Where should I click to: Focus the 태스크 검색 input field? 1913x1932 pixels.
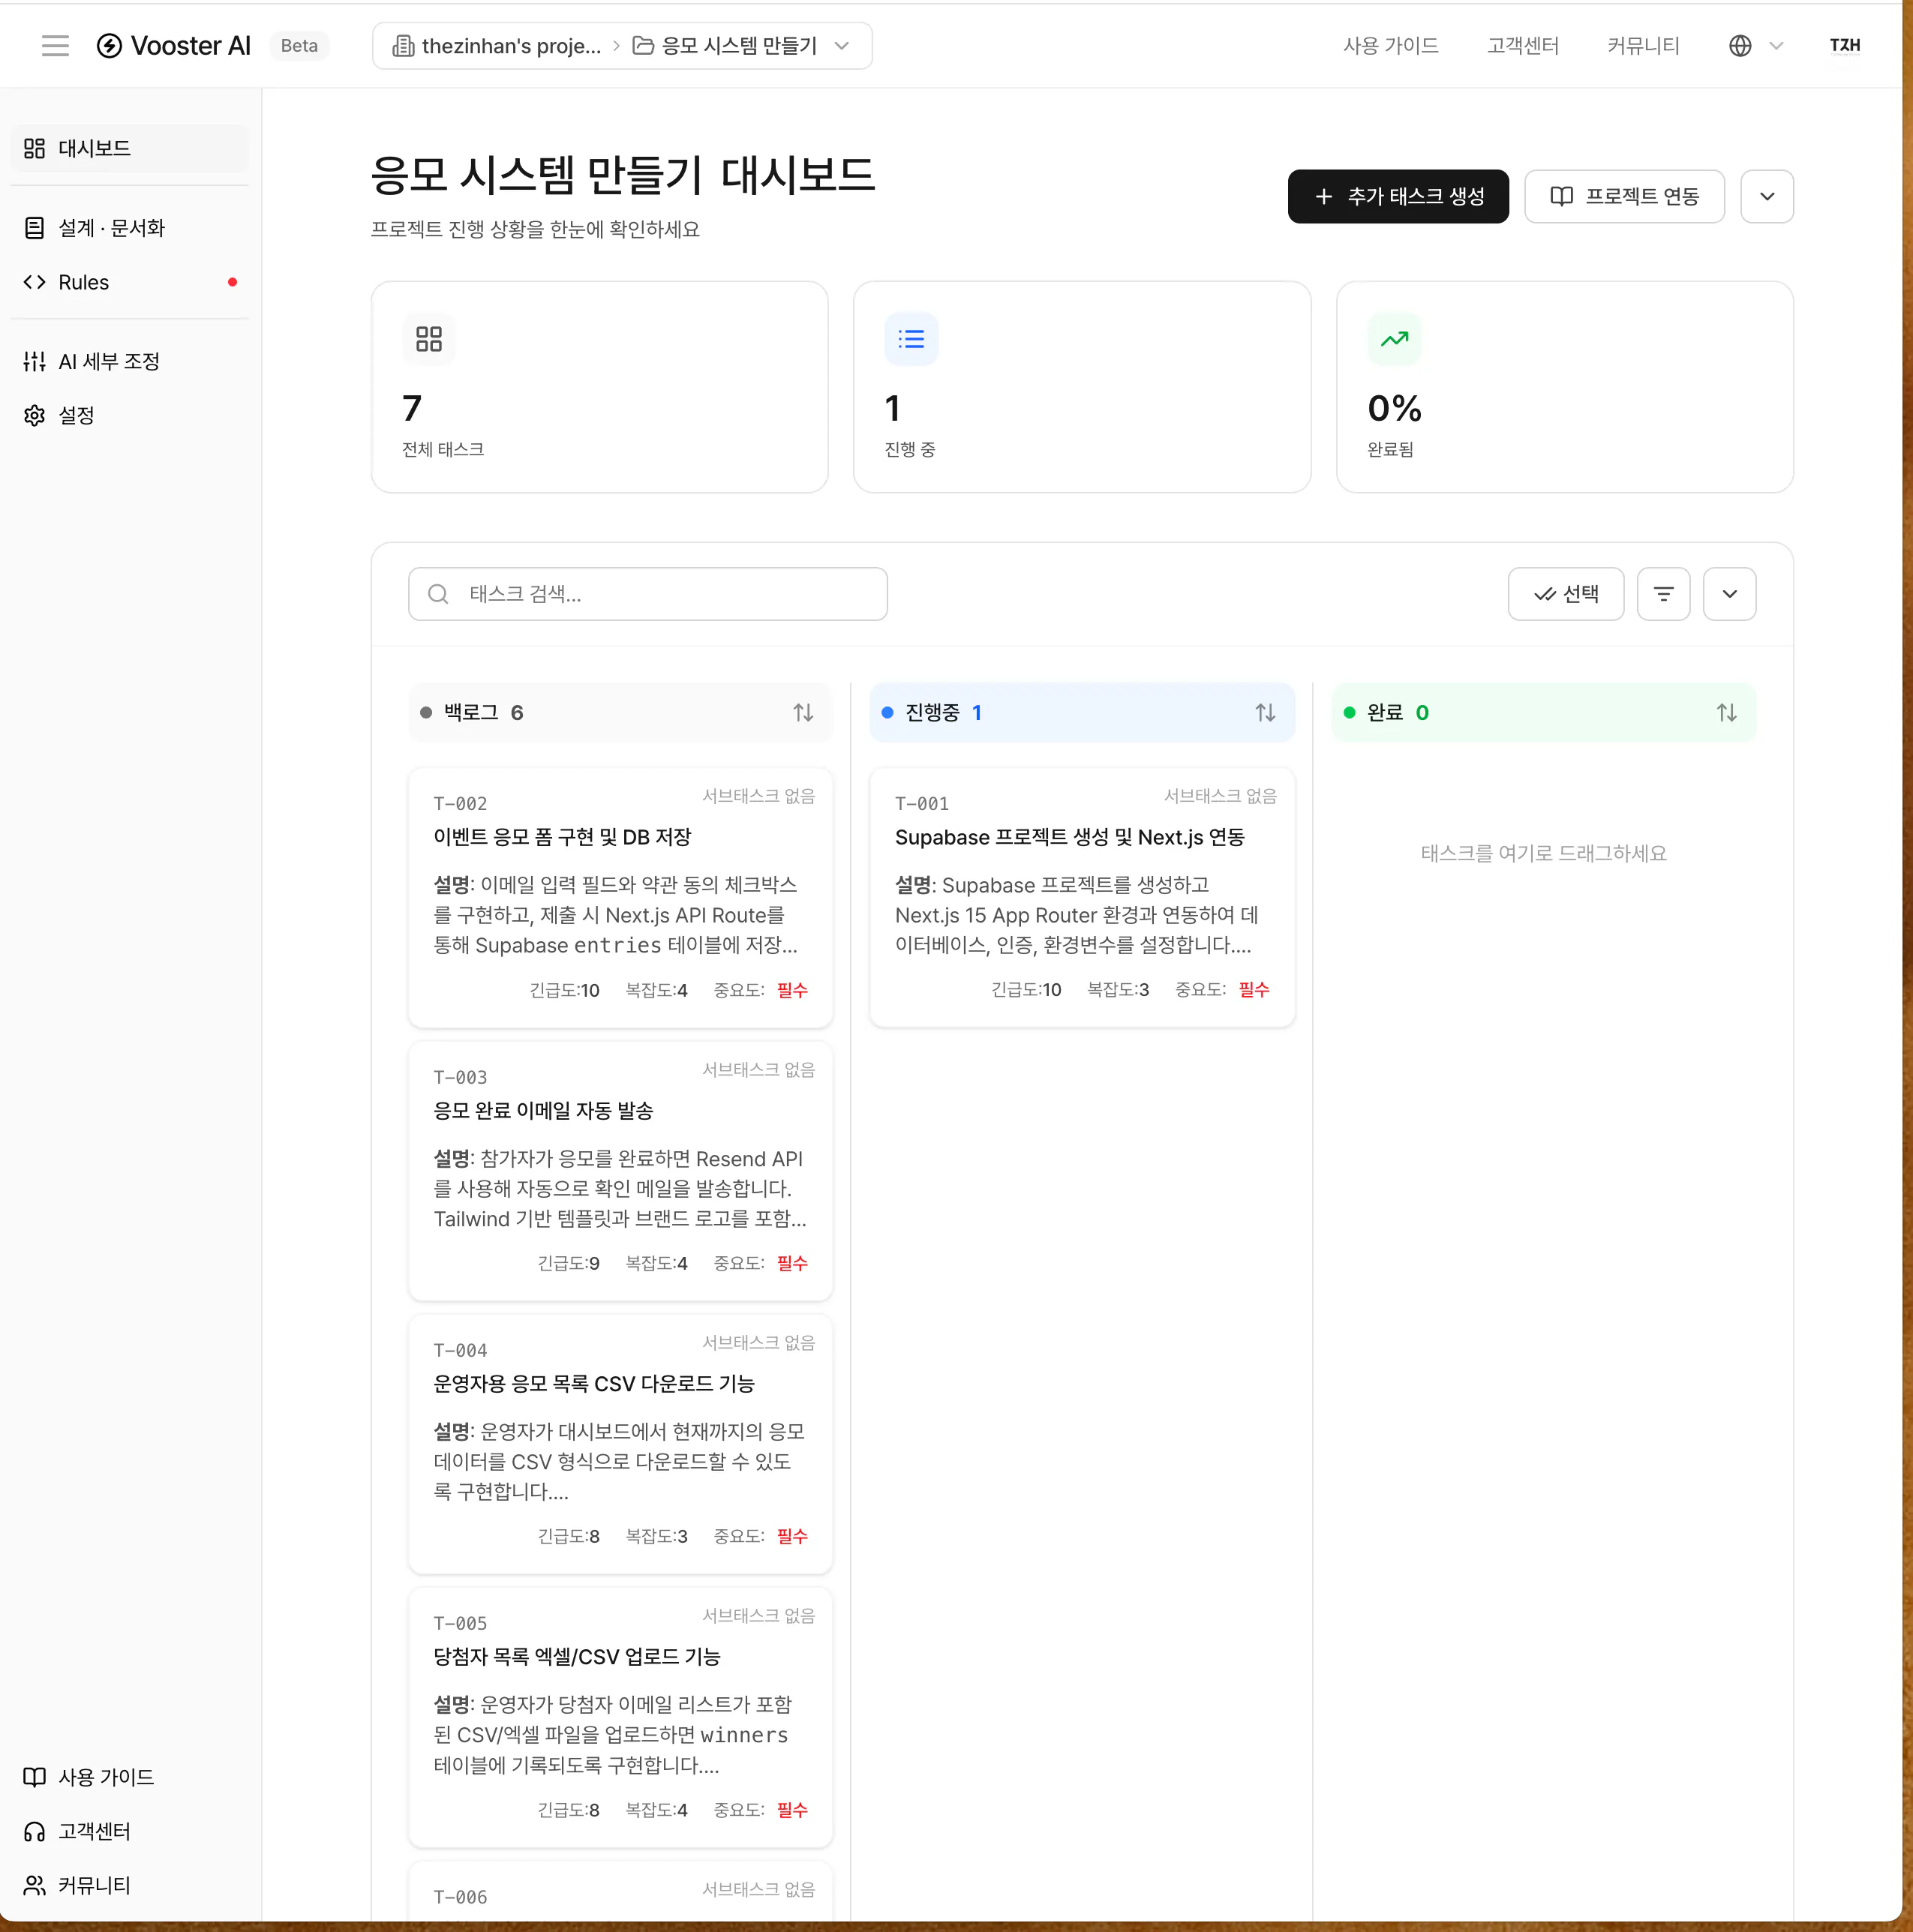pos(647,594)
